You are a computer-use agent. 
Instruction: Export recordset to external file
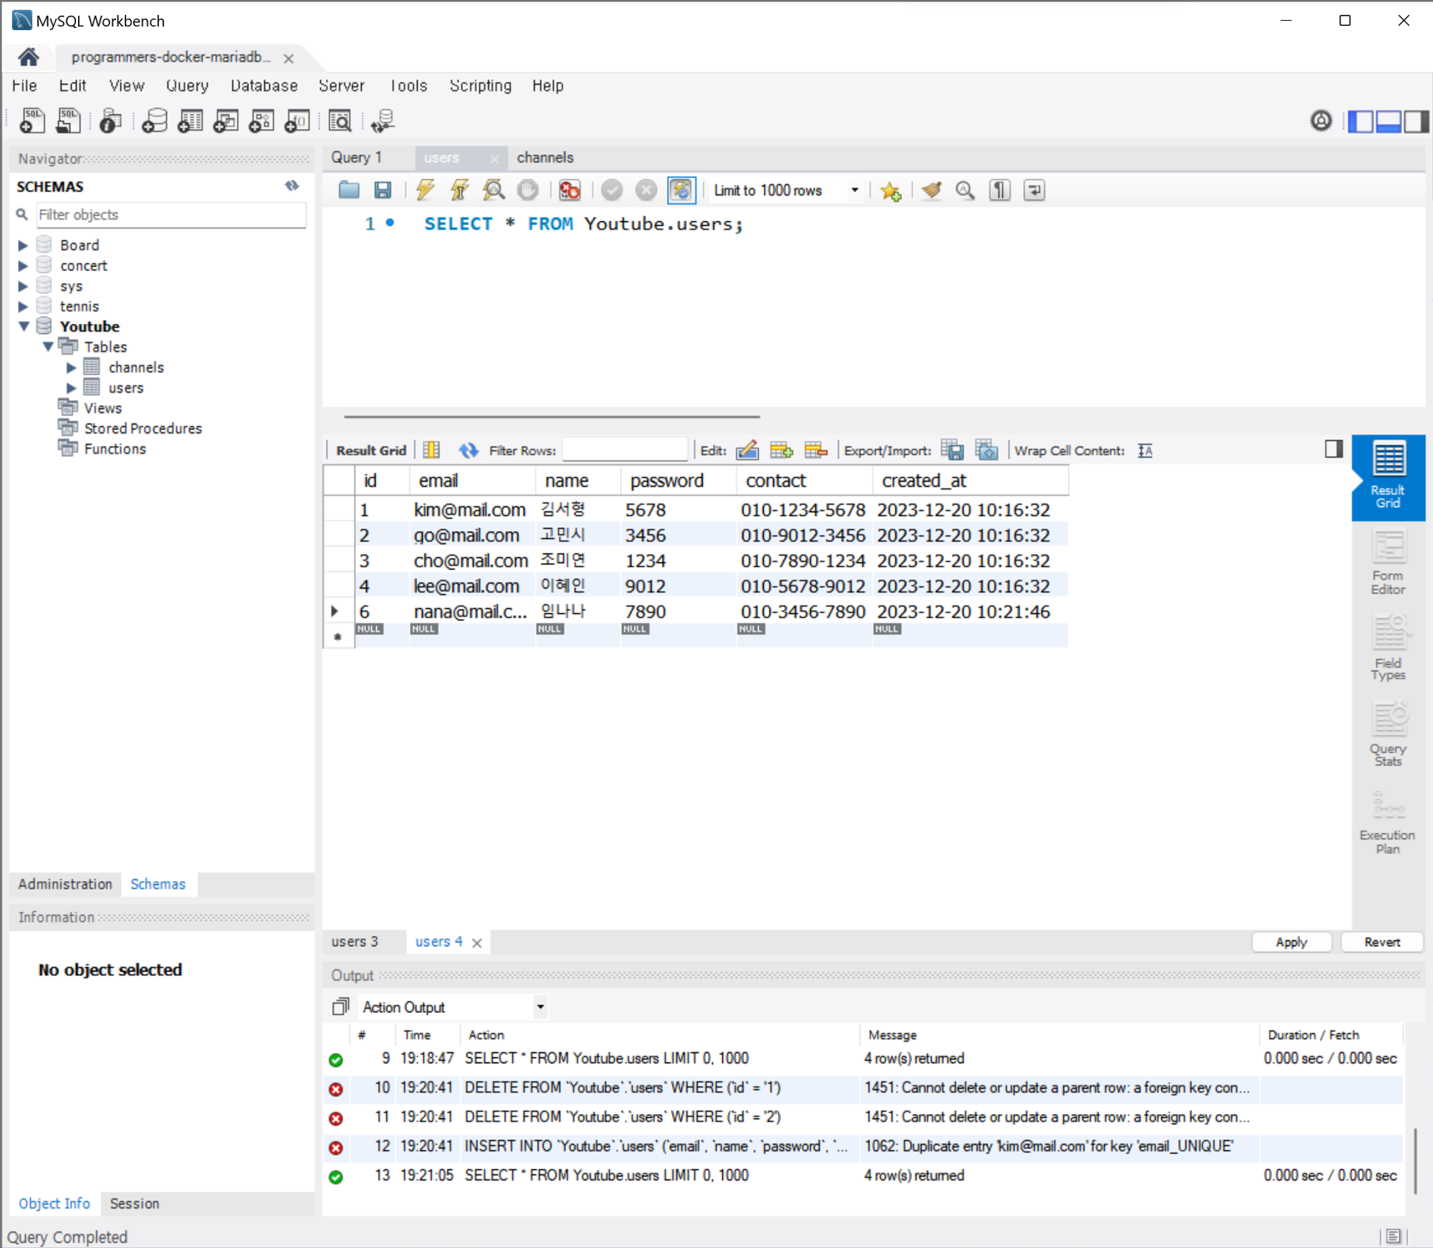[952, 450]
